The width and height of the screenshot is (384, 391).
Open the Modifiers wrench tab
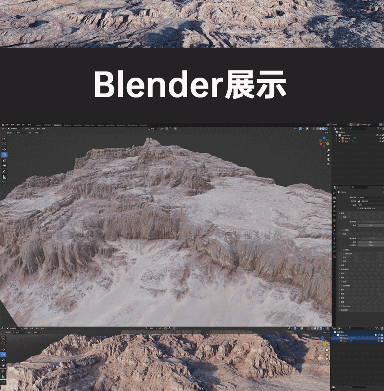tap(334, 230)
